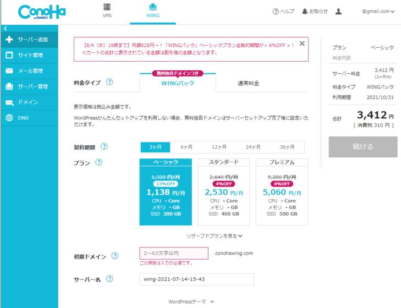Viewport: 401px width, 308px height.
Task: Click the total price 3,412 円
Action: pos(375,115)
